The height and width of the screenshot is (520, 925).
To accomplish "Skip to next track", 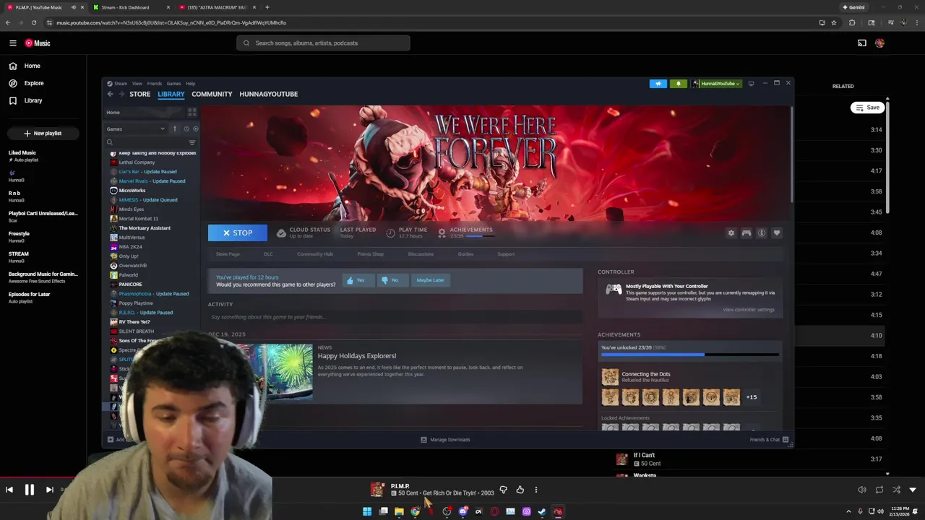I will click(50, 490).
